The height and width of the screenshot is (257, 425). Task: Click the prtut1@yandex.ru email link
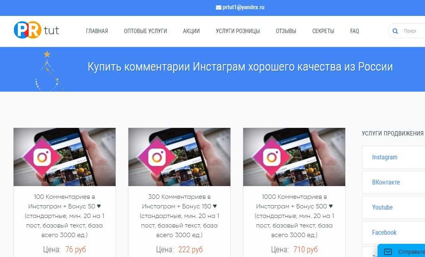[244, 8]
